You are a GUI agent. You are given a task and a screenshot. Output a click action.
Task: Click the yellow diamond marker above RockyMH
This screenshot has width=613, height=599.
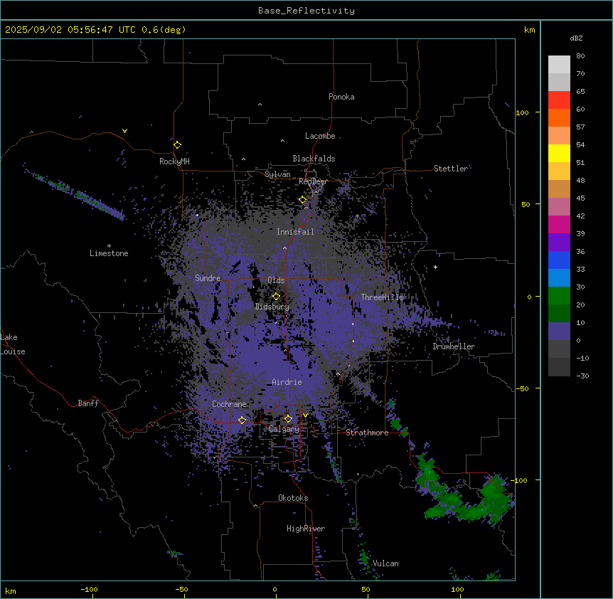[177, 144]
